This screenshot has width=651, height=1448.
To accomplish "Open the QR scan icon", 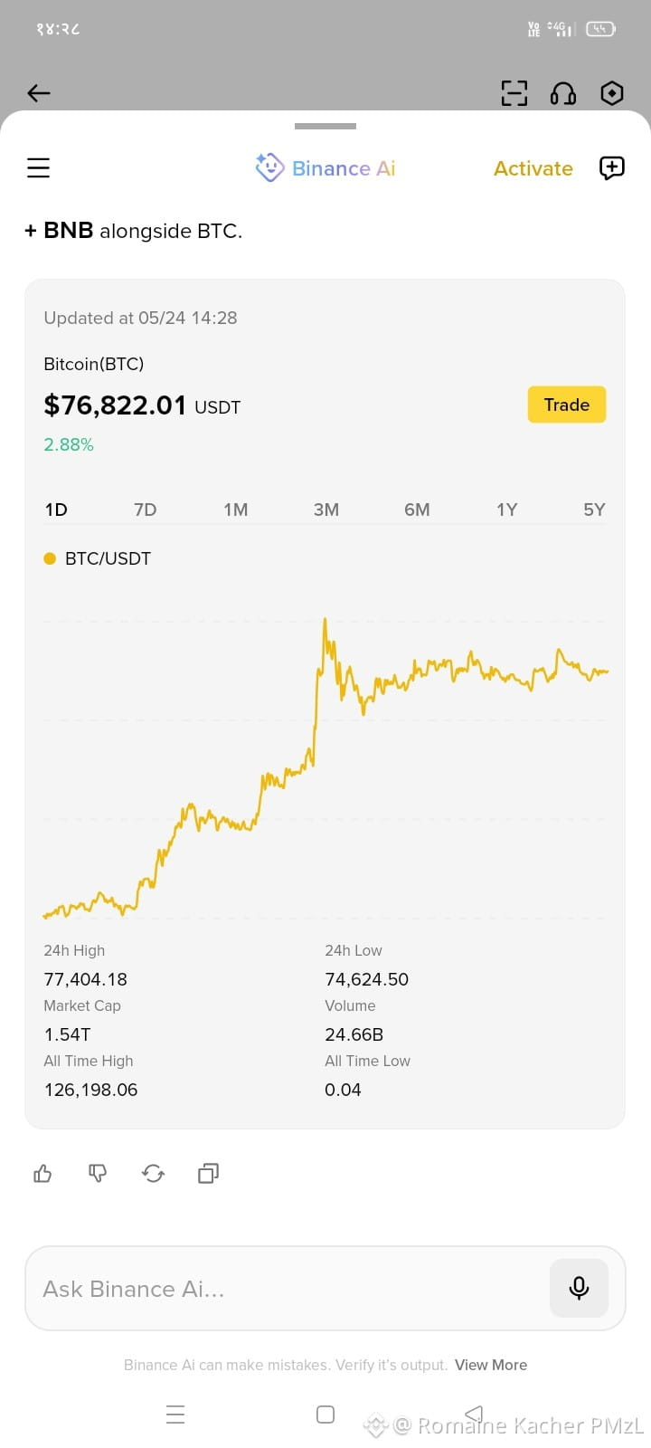I will [x=514, y=93].
